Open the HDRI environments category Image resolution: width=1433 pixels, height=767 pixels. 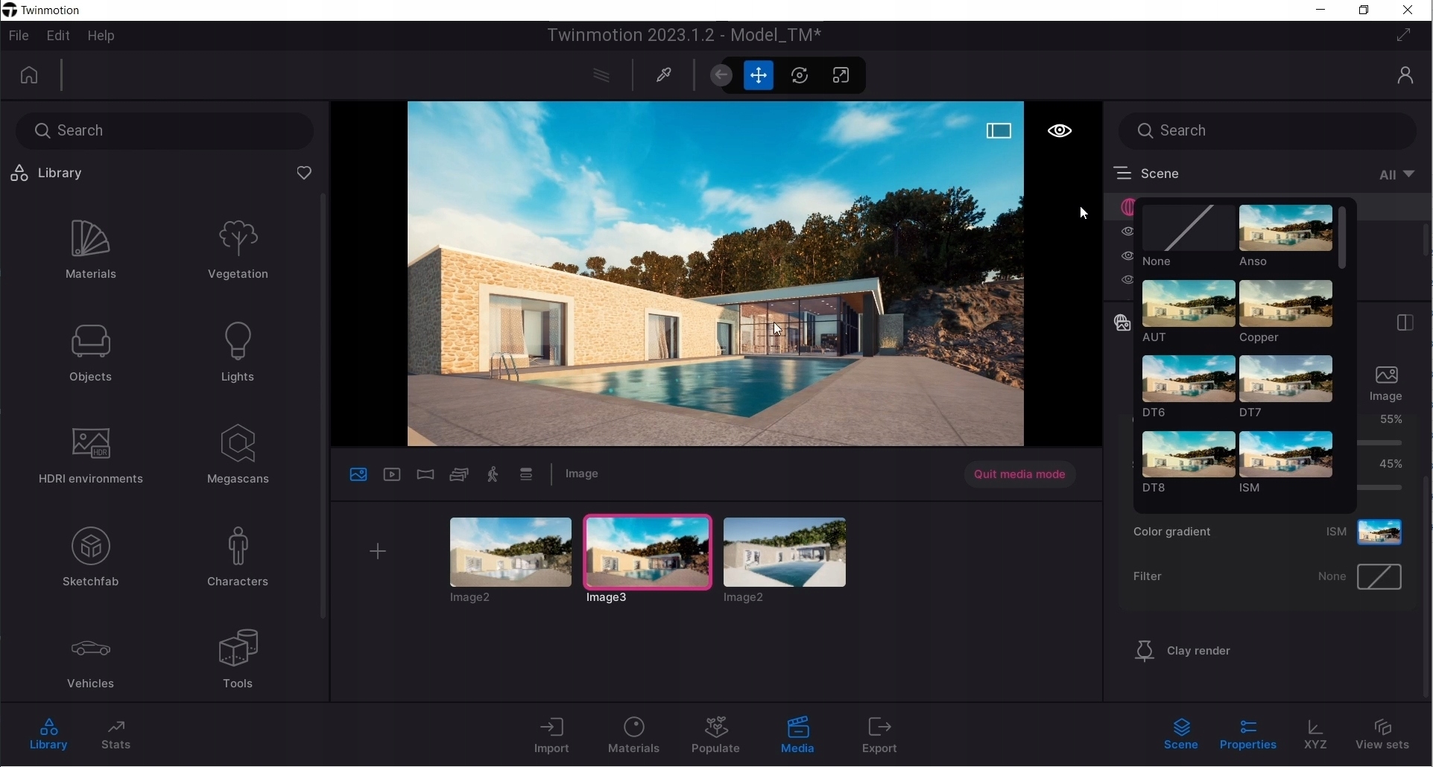coord(91,455)
